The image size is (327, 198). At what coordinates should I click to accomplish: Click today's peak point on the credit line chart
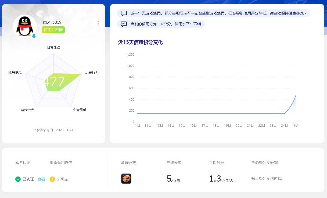[296, 96]
